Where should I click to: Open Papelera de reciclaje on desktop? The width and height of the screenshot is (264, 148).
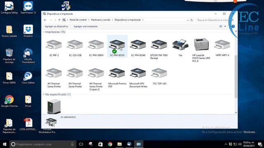pyautogui.click(x=9, y=56)
